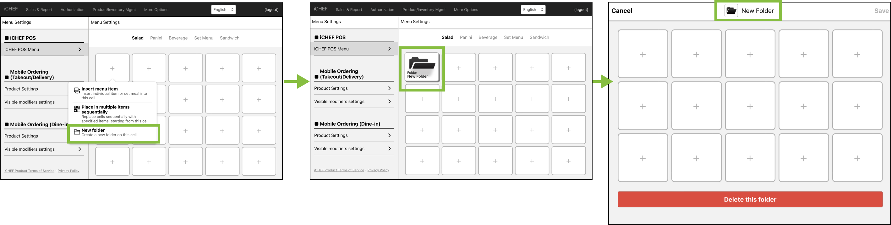The height and width of the screenshot is (225, 891).
Task: Click the Save button in folder editor
Action: click(x=881, y=11)
